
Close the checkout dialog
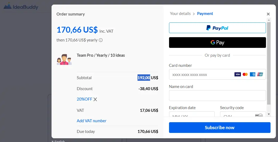[268, 14]
